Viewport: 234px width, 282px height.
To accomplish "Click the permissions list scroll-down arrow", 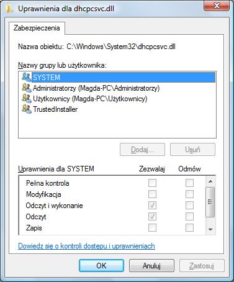I will [210, 230].
